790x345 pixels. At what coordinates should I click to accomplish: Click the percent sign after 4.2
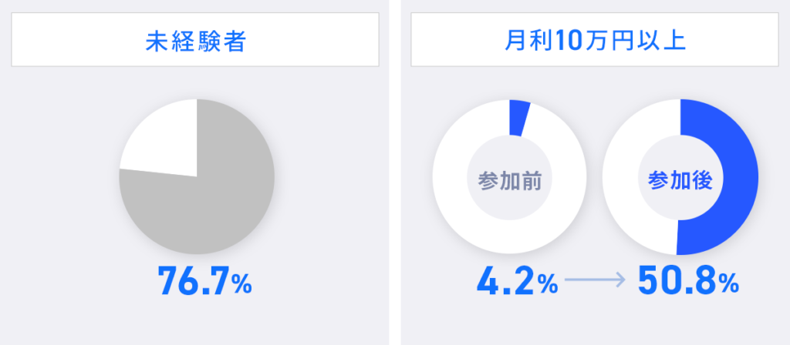pyautogui.click(x=547, y=286)
